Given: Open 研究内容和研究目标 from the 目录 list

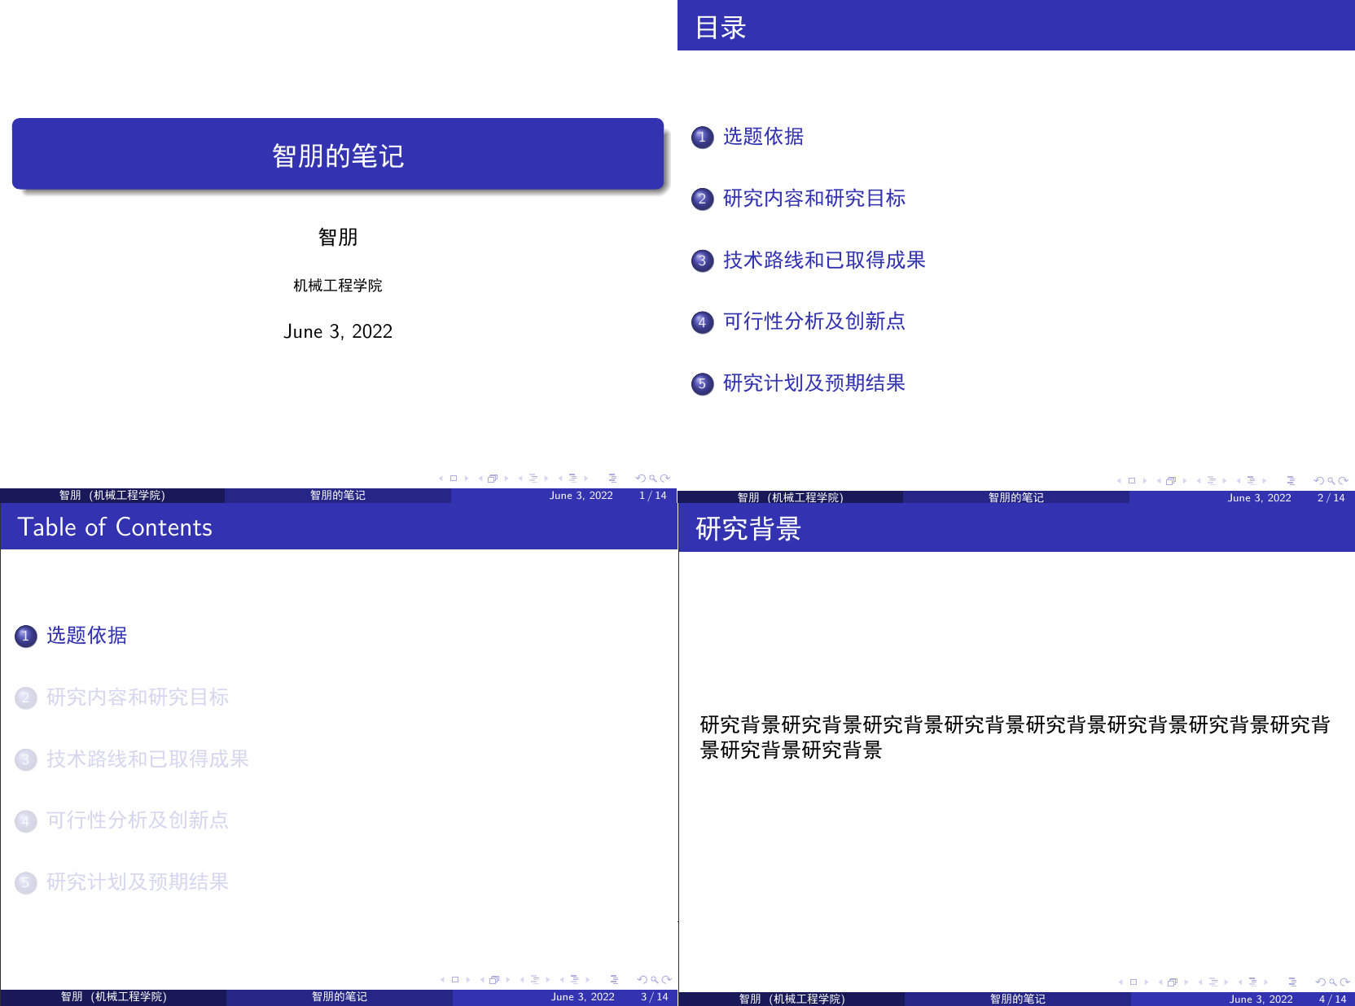Looking at the screenshot, I should coord(813,199).
